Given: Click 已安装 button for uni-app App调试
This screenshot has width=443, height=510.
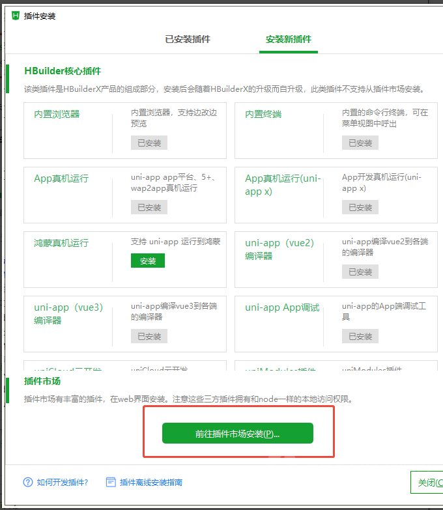Looking at the screenshot, I should [360, 336].
